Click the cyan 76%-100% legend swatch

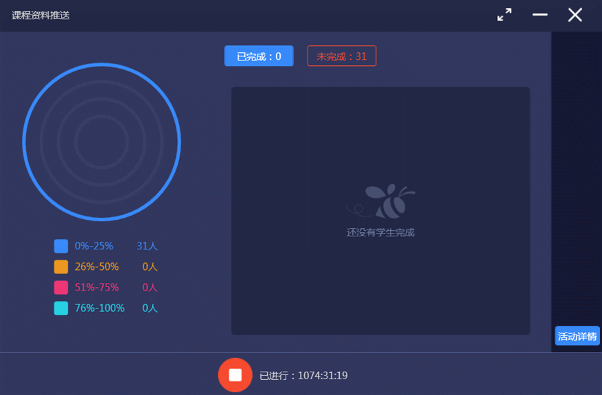(61, 308)
